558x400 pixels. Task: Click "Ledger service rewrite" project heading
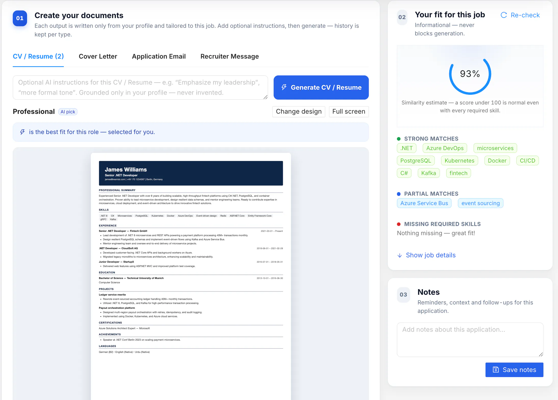[112, 295]
